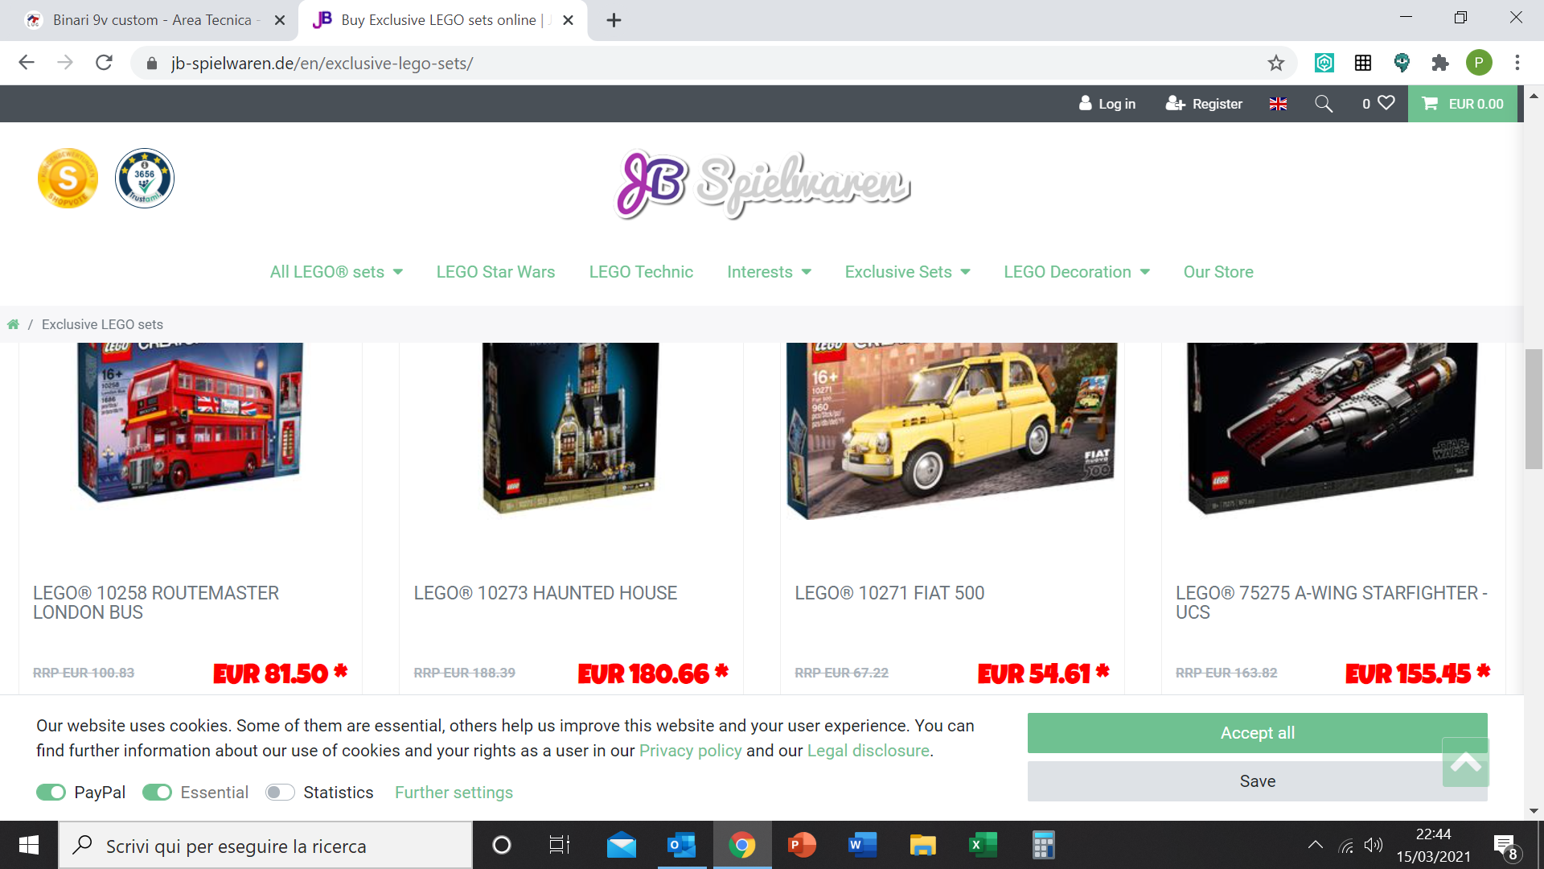This screenshot has width=1544, height=869.
Task: Open Cortana from the taskbar
Action: [502, 845]
